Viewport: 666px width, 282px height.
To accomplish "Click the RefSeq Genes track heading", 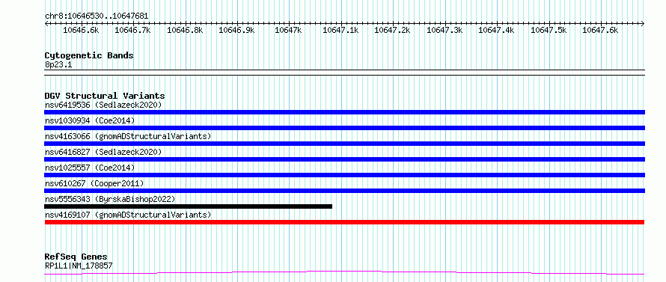I will click(x=76, y=257).
